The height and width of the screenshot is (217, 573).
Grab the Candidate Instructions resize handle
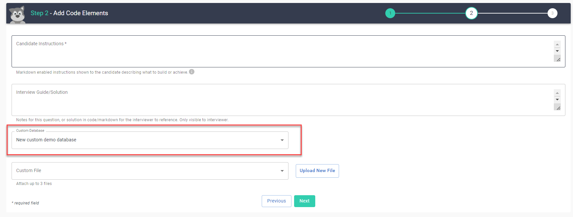pos(557,59)
